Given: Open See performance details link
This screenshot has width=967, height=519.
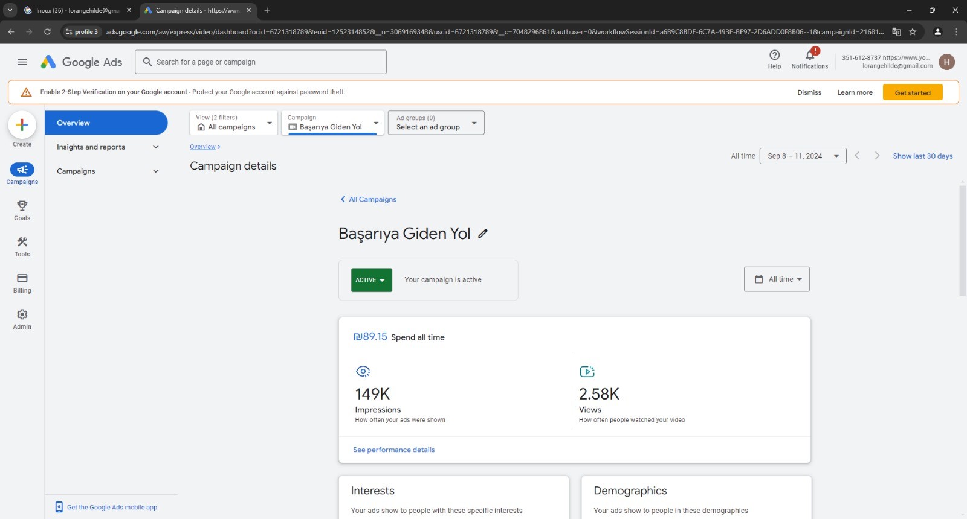Looking at the screenshot, I should coord(393,450).
